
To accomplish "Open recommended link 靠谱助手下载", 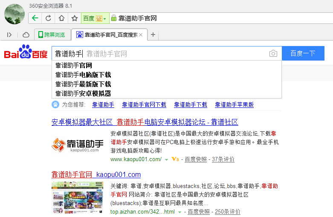I will tap(191, 104).
